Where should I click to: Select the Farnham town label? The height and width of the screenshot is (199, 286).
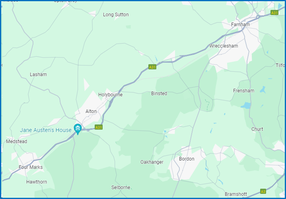(240, 24)
